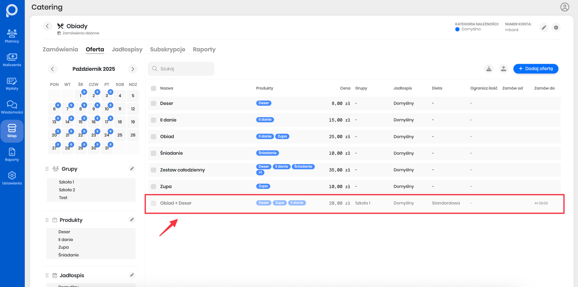Image resolution: width=578 pixels, height=287 pixels.
Task: Expand the +1 products badge
Action: [260, 173]
